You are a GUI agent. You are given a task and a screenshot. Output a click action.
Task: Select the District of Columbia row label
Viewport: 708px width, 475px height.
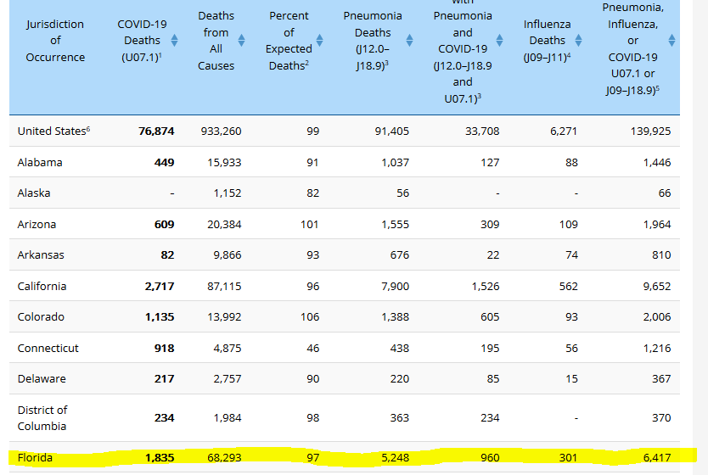point(42,418)
